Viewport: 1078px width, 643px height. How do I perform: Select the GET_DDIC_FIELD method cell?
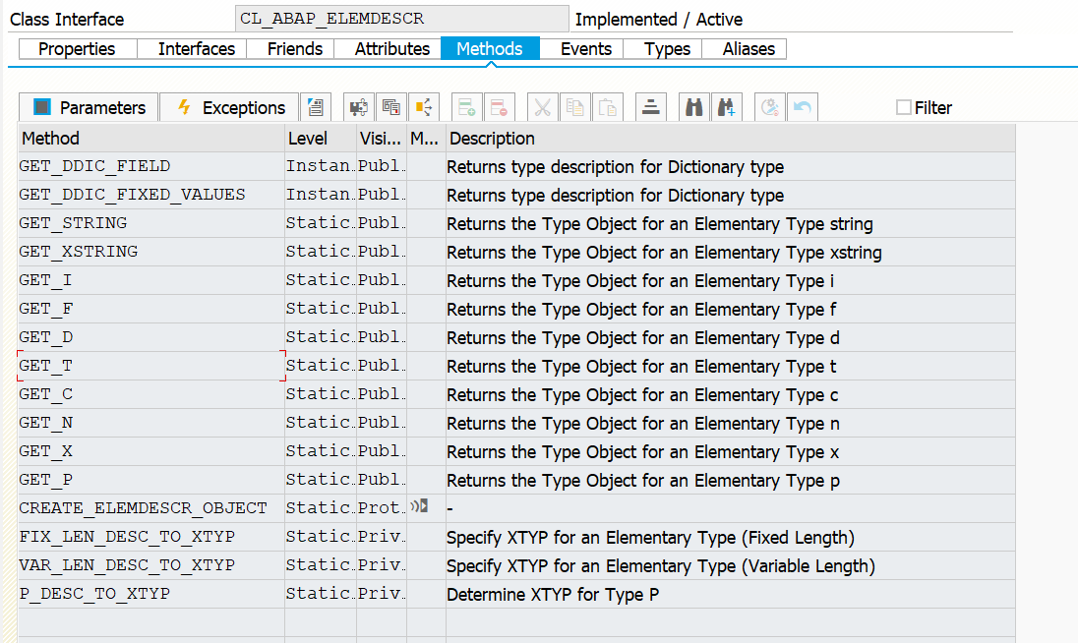[151, 166]
